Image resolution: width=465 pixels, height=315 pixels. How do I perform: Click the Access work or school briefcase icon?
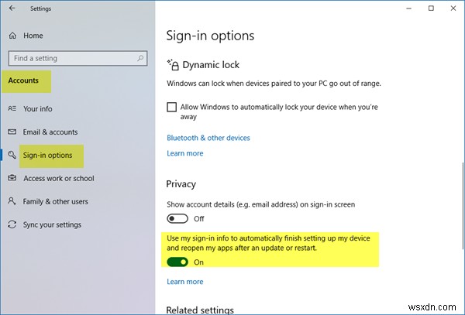(12, 178)
